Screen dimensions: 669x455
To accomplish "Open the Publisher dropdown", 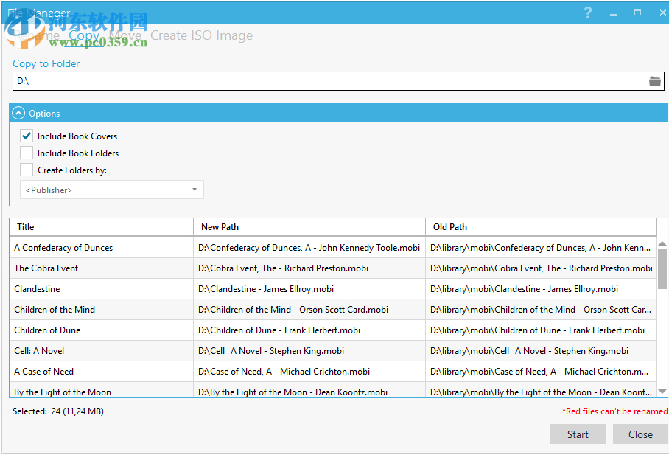I will tap(195, 190).
